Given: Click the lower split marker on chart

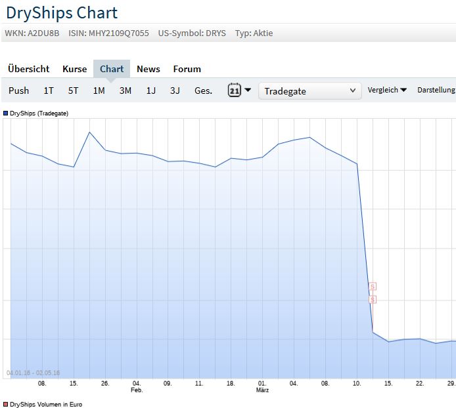Looking at the screenshot, I should click(x=373, y=299).
